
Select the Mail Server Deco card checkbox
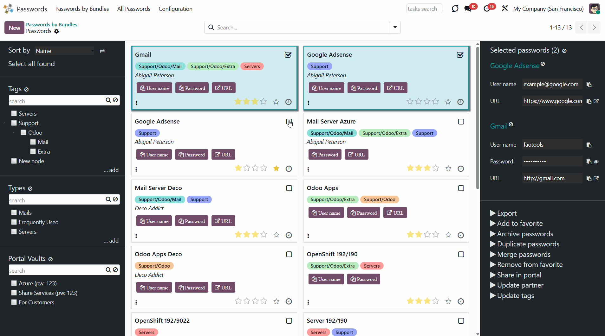[x=289, y=188]
